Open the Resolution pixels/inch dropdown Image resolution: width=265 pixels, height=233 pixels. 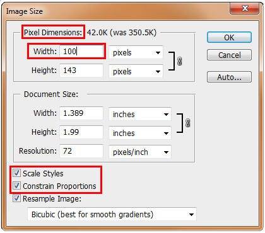click(x=140, y=152)
